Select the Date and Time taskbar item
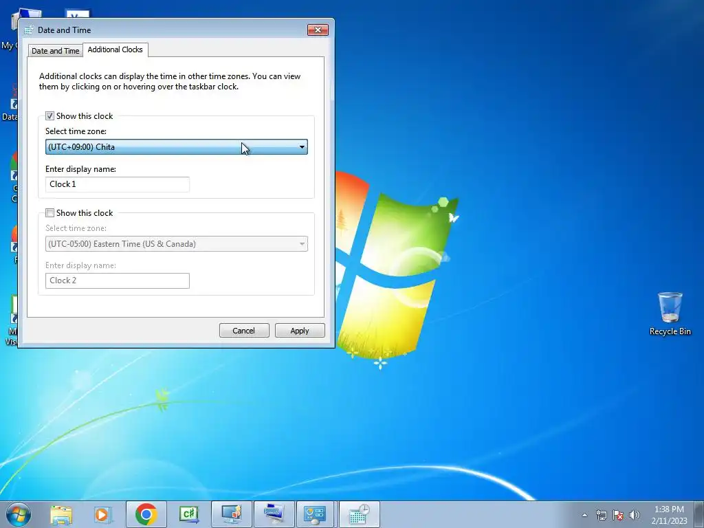The width and height of the screenshot is (704, 528). click(359, 514)
